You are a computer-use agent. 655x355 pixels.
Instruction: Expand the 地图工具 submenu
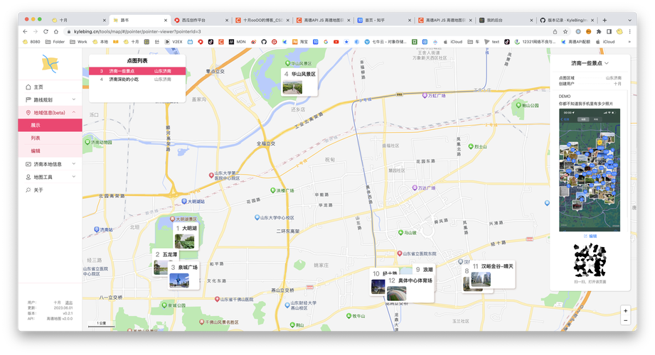[50, 177]
